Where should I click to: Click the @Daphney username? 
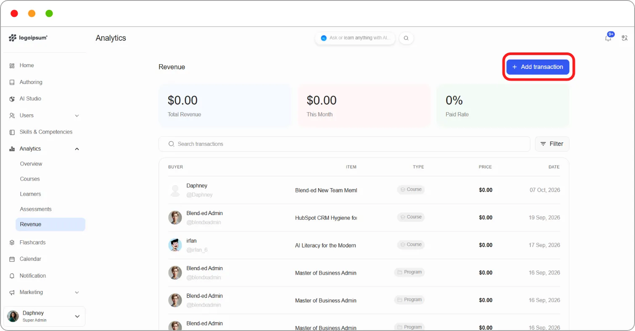pyautogui.click(x=200, y=195)
